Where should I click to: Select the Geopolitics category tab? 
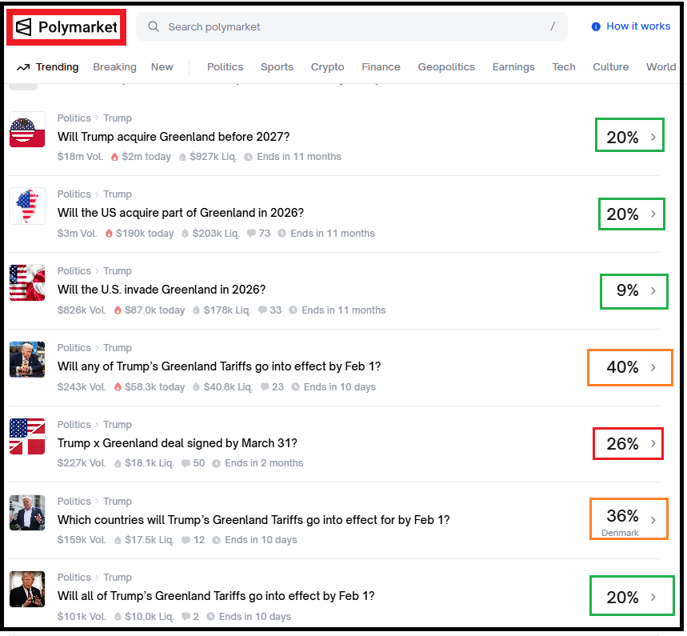tap(446, 67)
